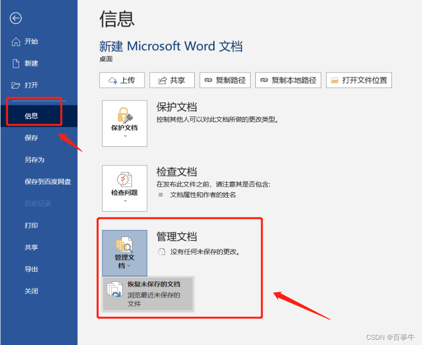This screenshot has height=345, width=422.
Task: Click the 保护文档 section heading
Action: point(176,107)
